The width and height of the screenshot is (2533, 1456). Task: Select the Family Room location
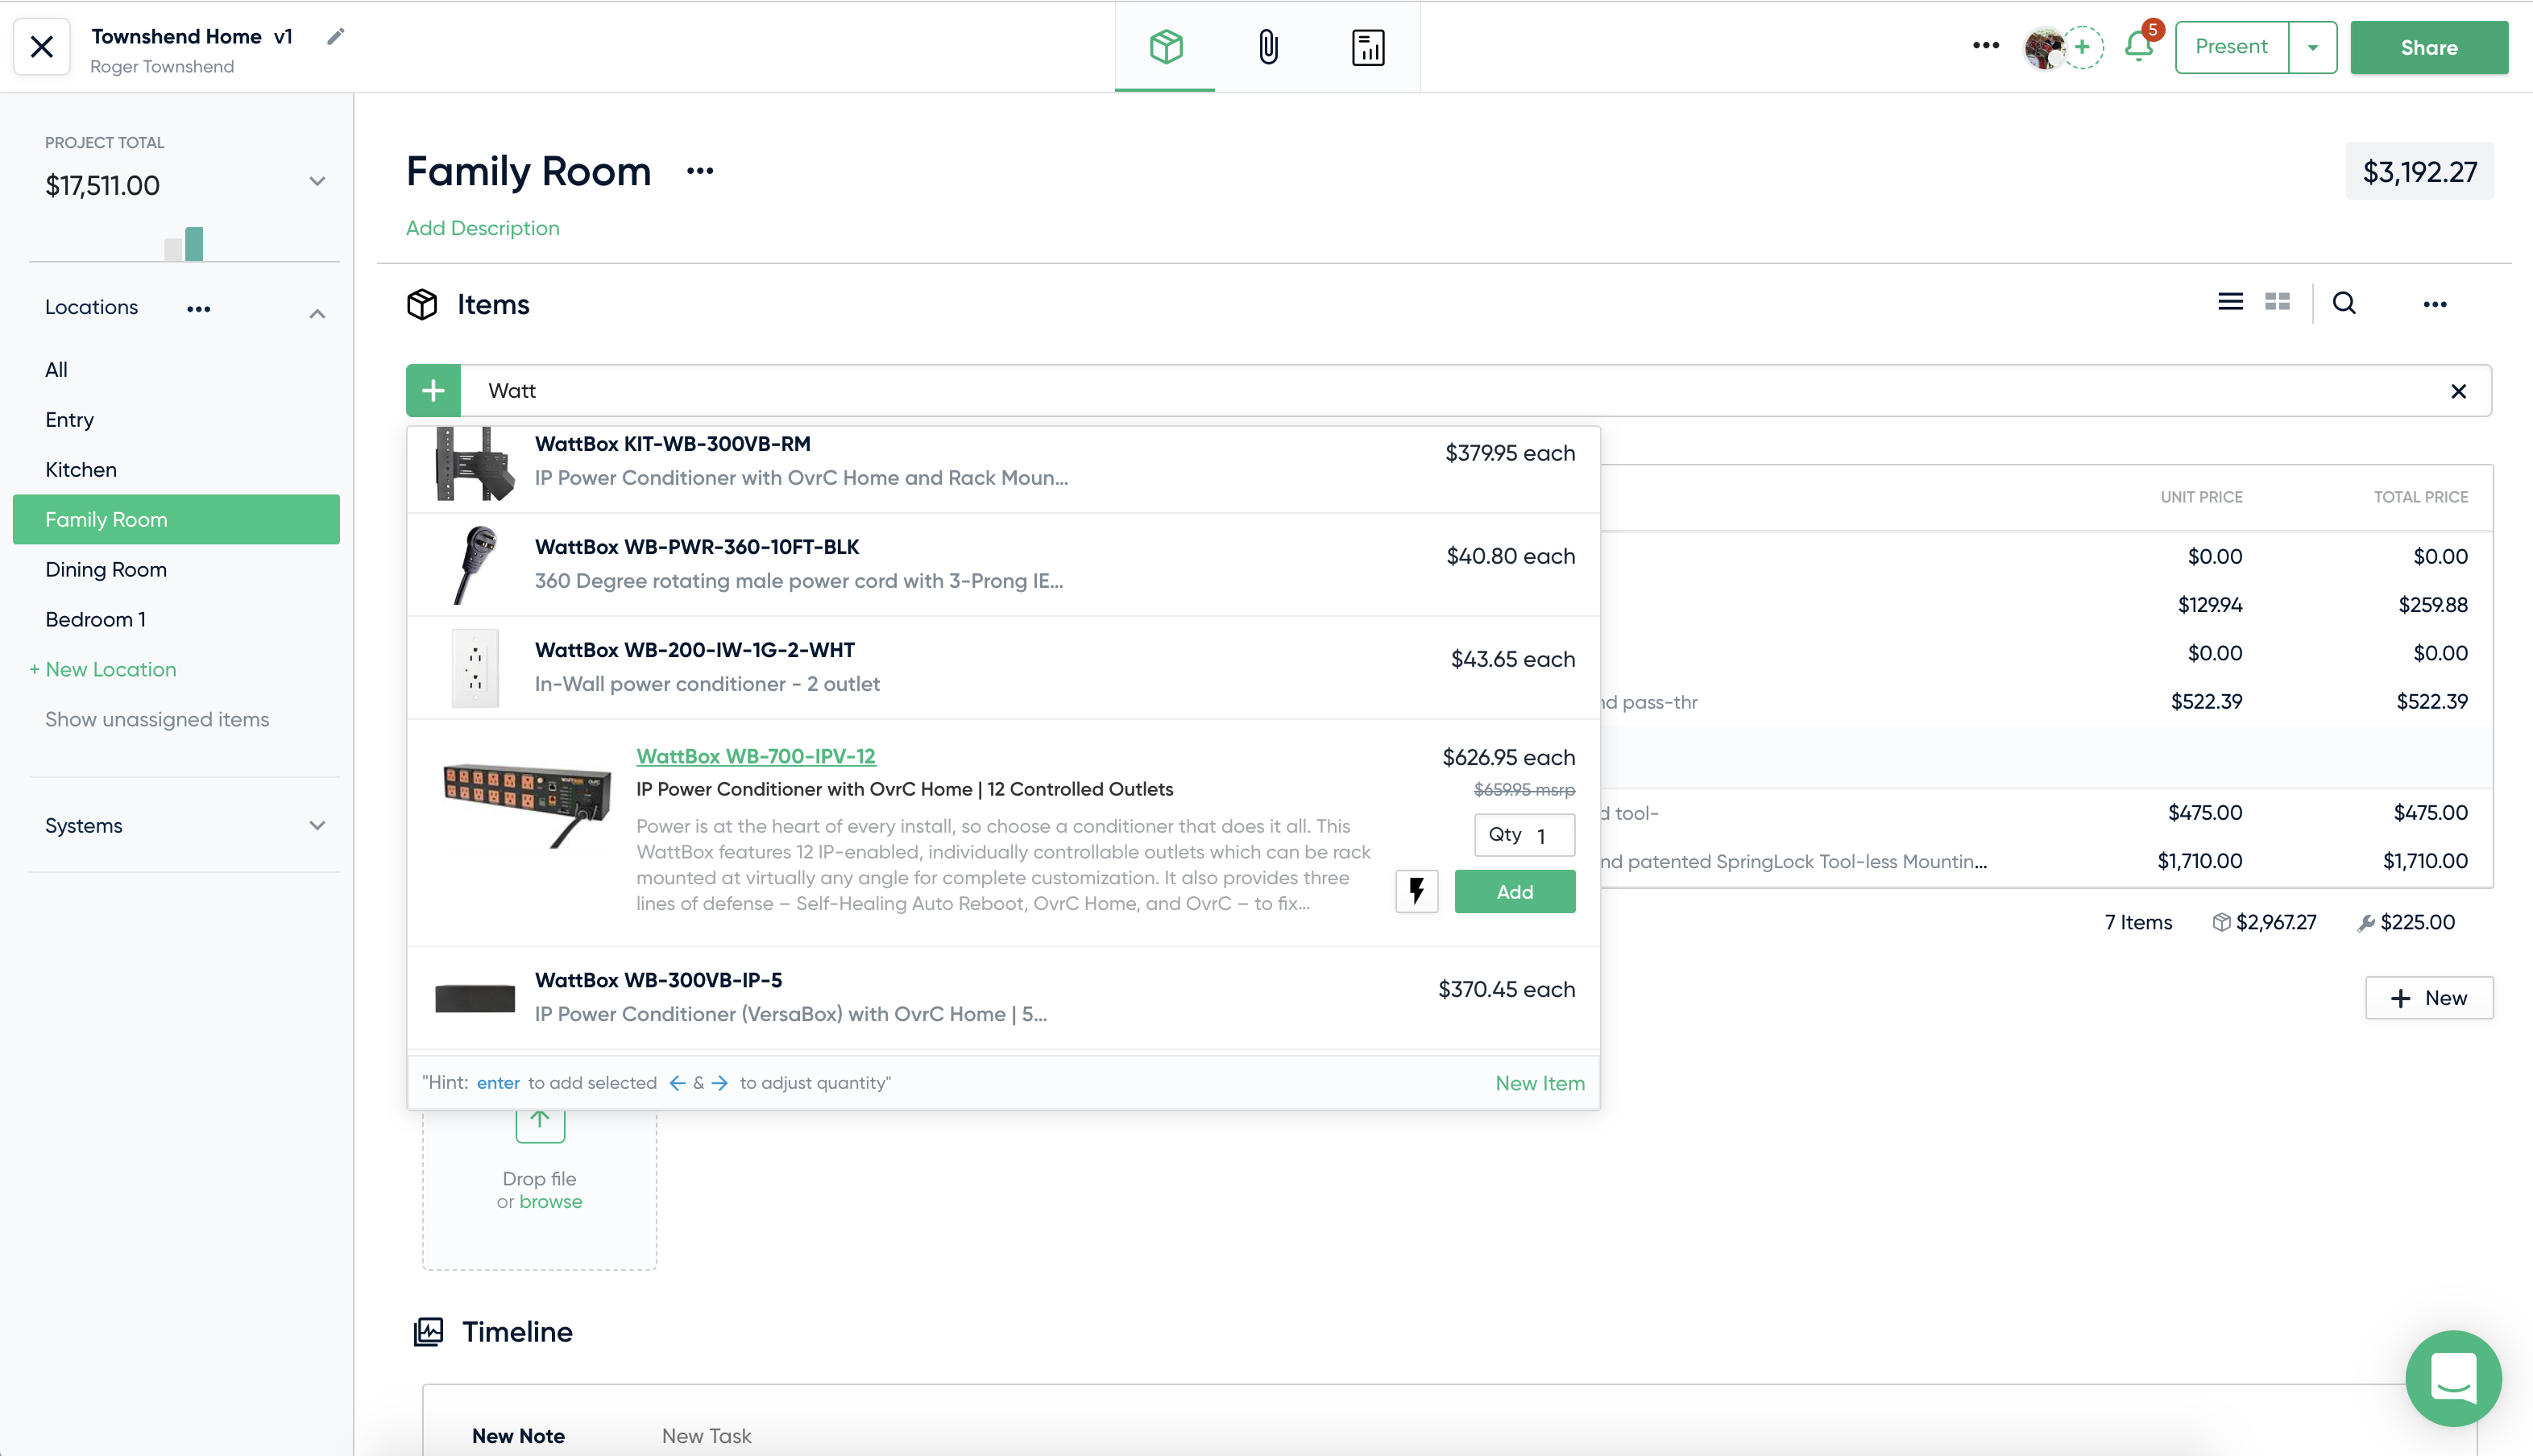click(176, 519)
